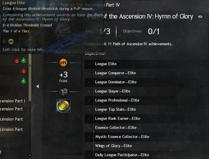Select the lone green spiky icon in third row
The width and height of the screenshot is (209, 159).
[x=24, y=81]
